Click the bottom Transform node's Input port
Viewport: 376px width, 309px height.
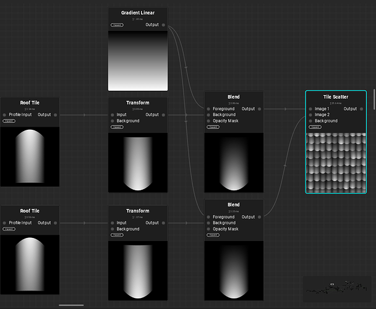click(x=113, y=223)
